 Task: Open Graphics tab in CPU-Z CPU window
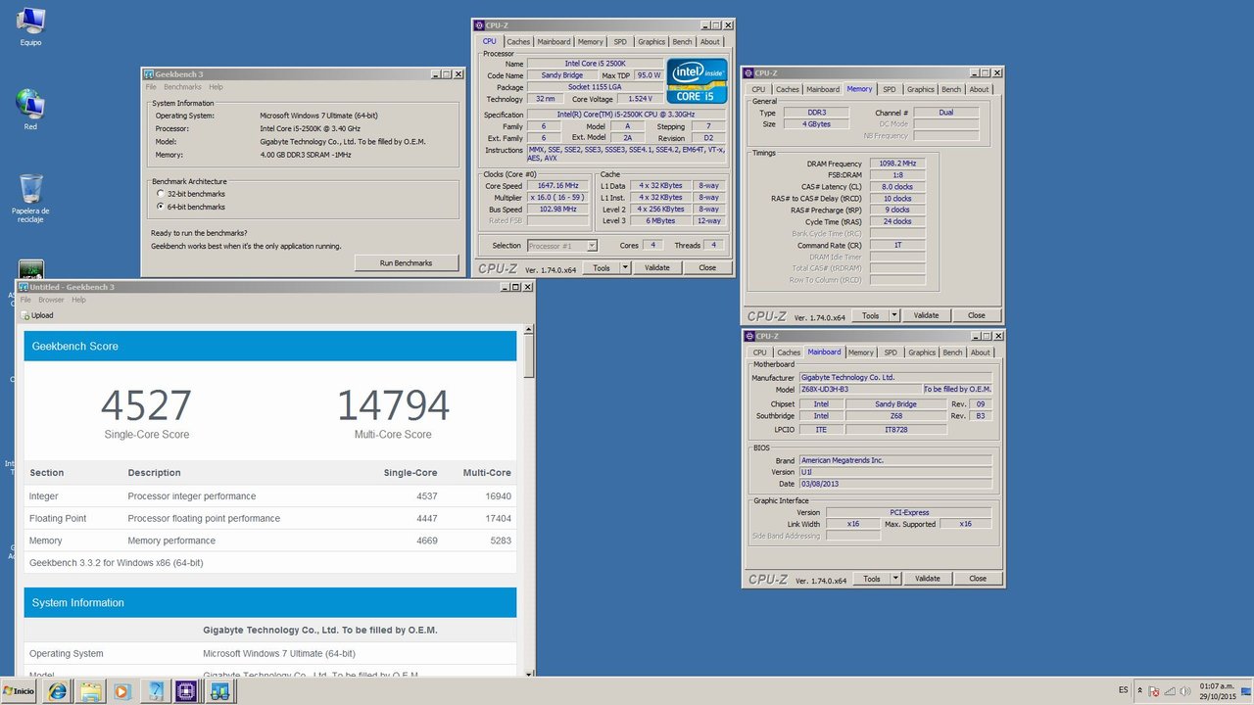tap(651, 41)
